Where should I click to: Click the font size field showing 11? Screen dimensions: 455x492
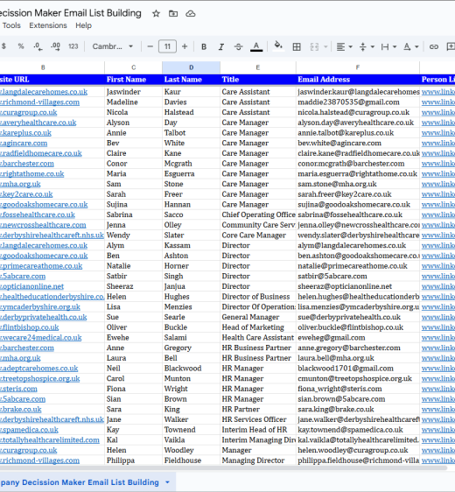(x=167, y=46)
